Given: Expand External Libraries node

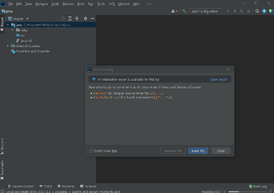Looking at the screenshot, I should point(8,46).
